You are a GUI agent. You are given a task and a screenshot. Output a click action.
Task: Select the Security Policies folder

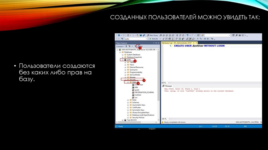138,118
